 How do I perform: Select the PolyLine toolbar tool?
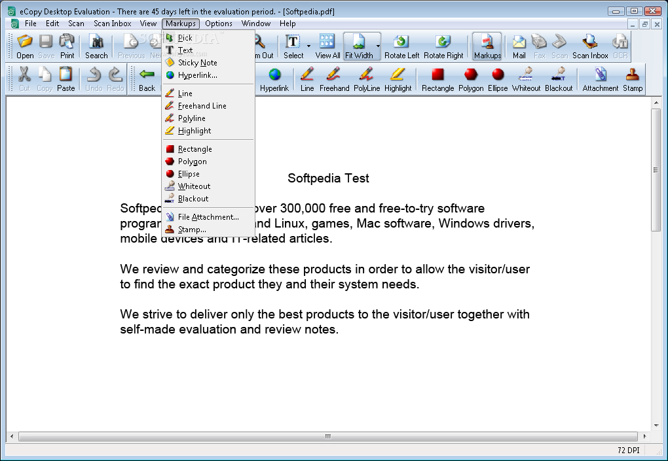tap(366, 79)
